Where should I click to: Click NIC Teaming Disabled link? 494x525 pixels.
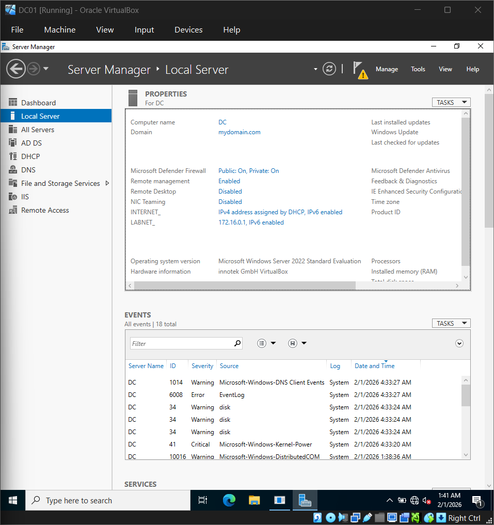[230, 202]
